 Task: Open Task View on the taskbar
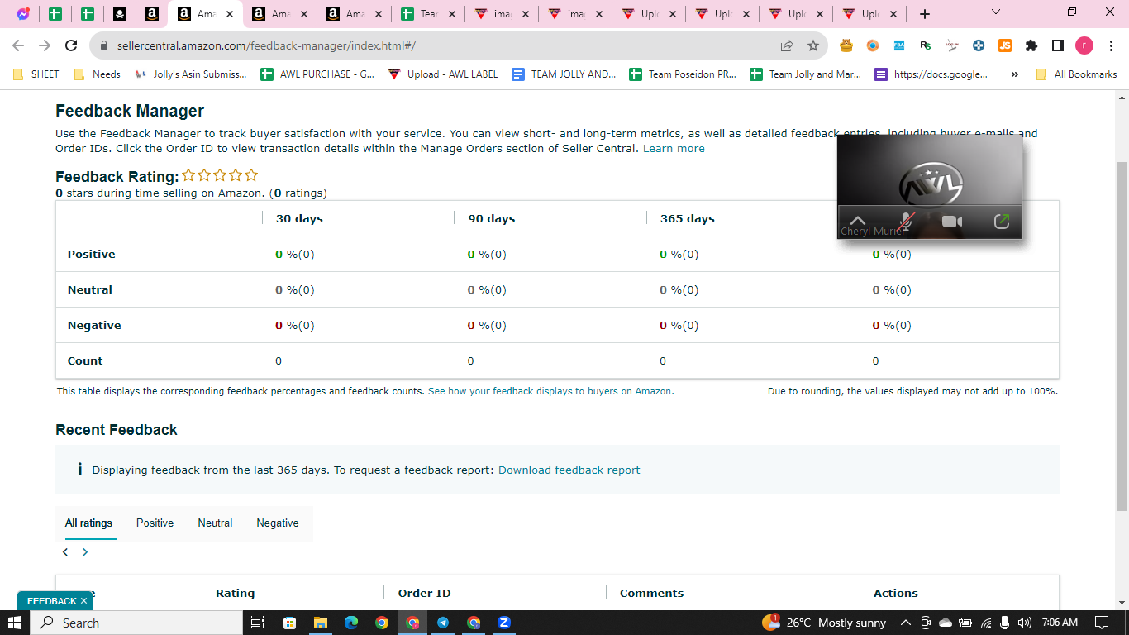coord(257,623)
